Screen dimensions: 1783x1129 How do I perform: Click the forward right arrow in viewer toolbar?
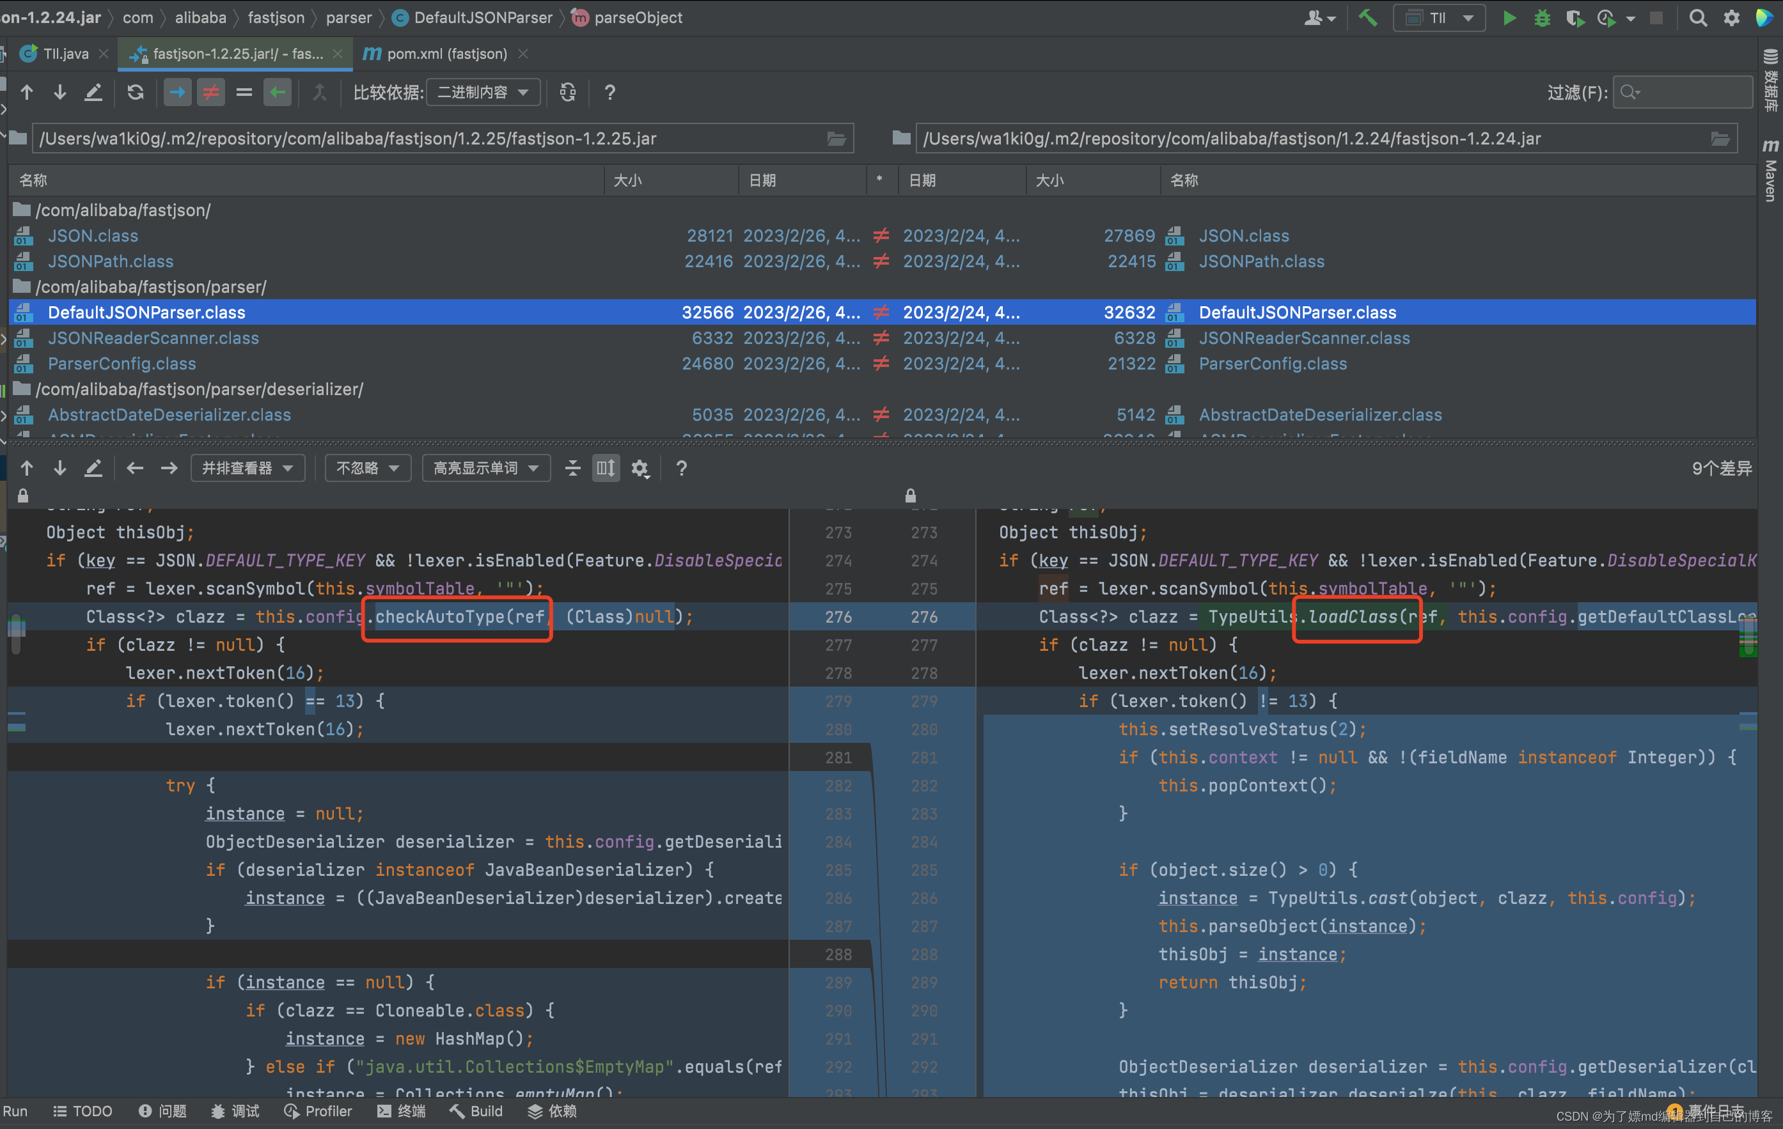tap(169, 468)
